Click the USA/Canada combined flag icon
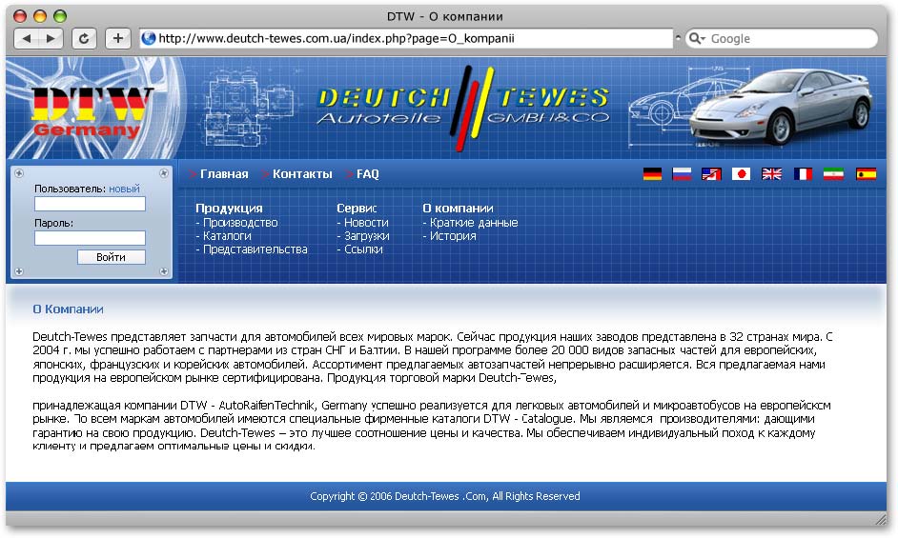The image size is (898, 538). tap(711, 174)
